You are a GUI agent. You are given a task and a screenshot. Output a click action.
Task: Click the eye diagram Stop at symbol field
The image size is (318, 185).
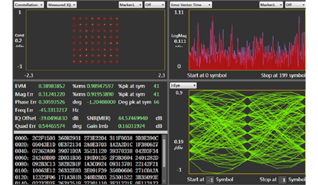tap(281, 179)
